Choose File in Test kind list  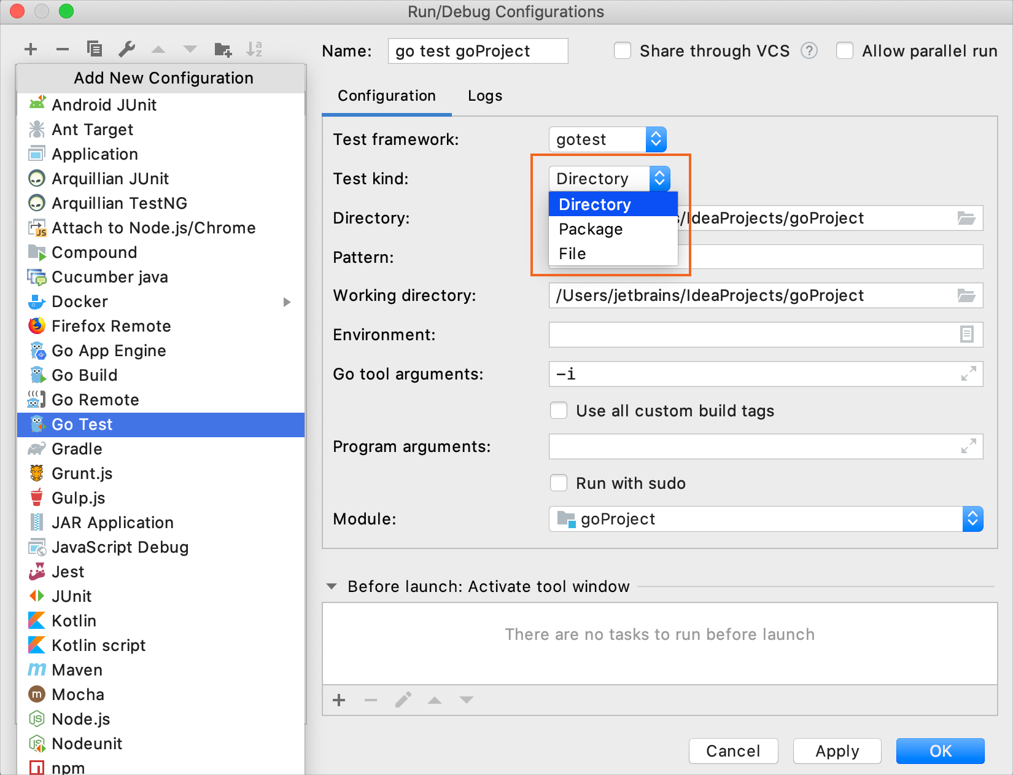tap(613, 254)
